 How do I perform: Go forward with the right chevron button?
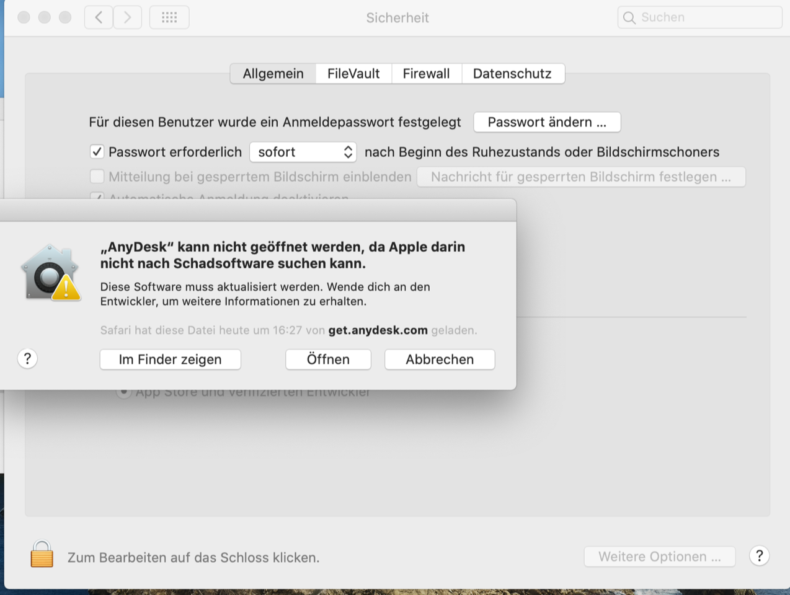(128, 17)
